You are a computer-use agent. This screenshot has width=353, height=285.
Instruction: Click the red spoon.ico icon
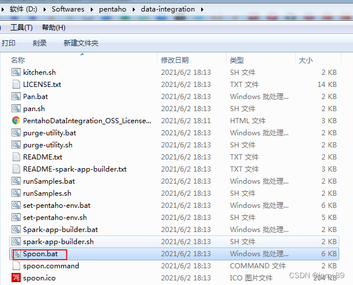16,278
